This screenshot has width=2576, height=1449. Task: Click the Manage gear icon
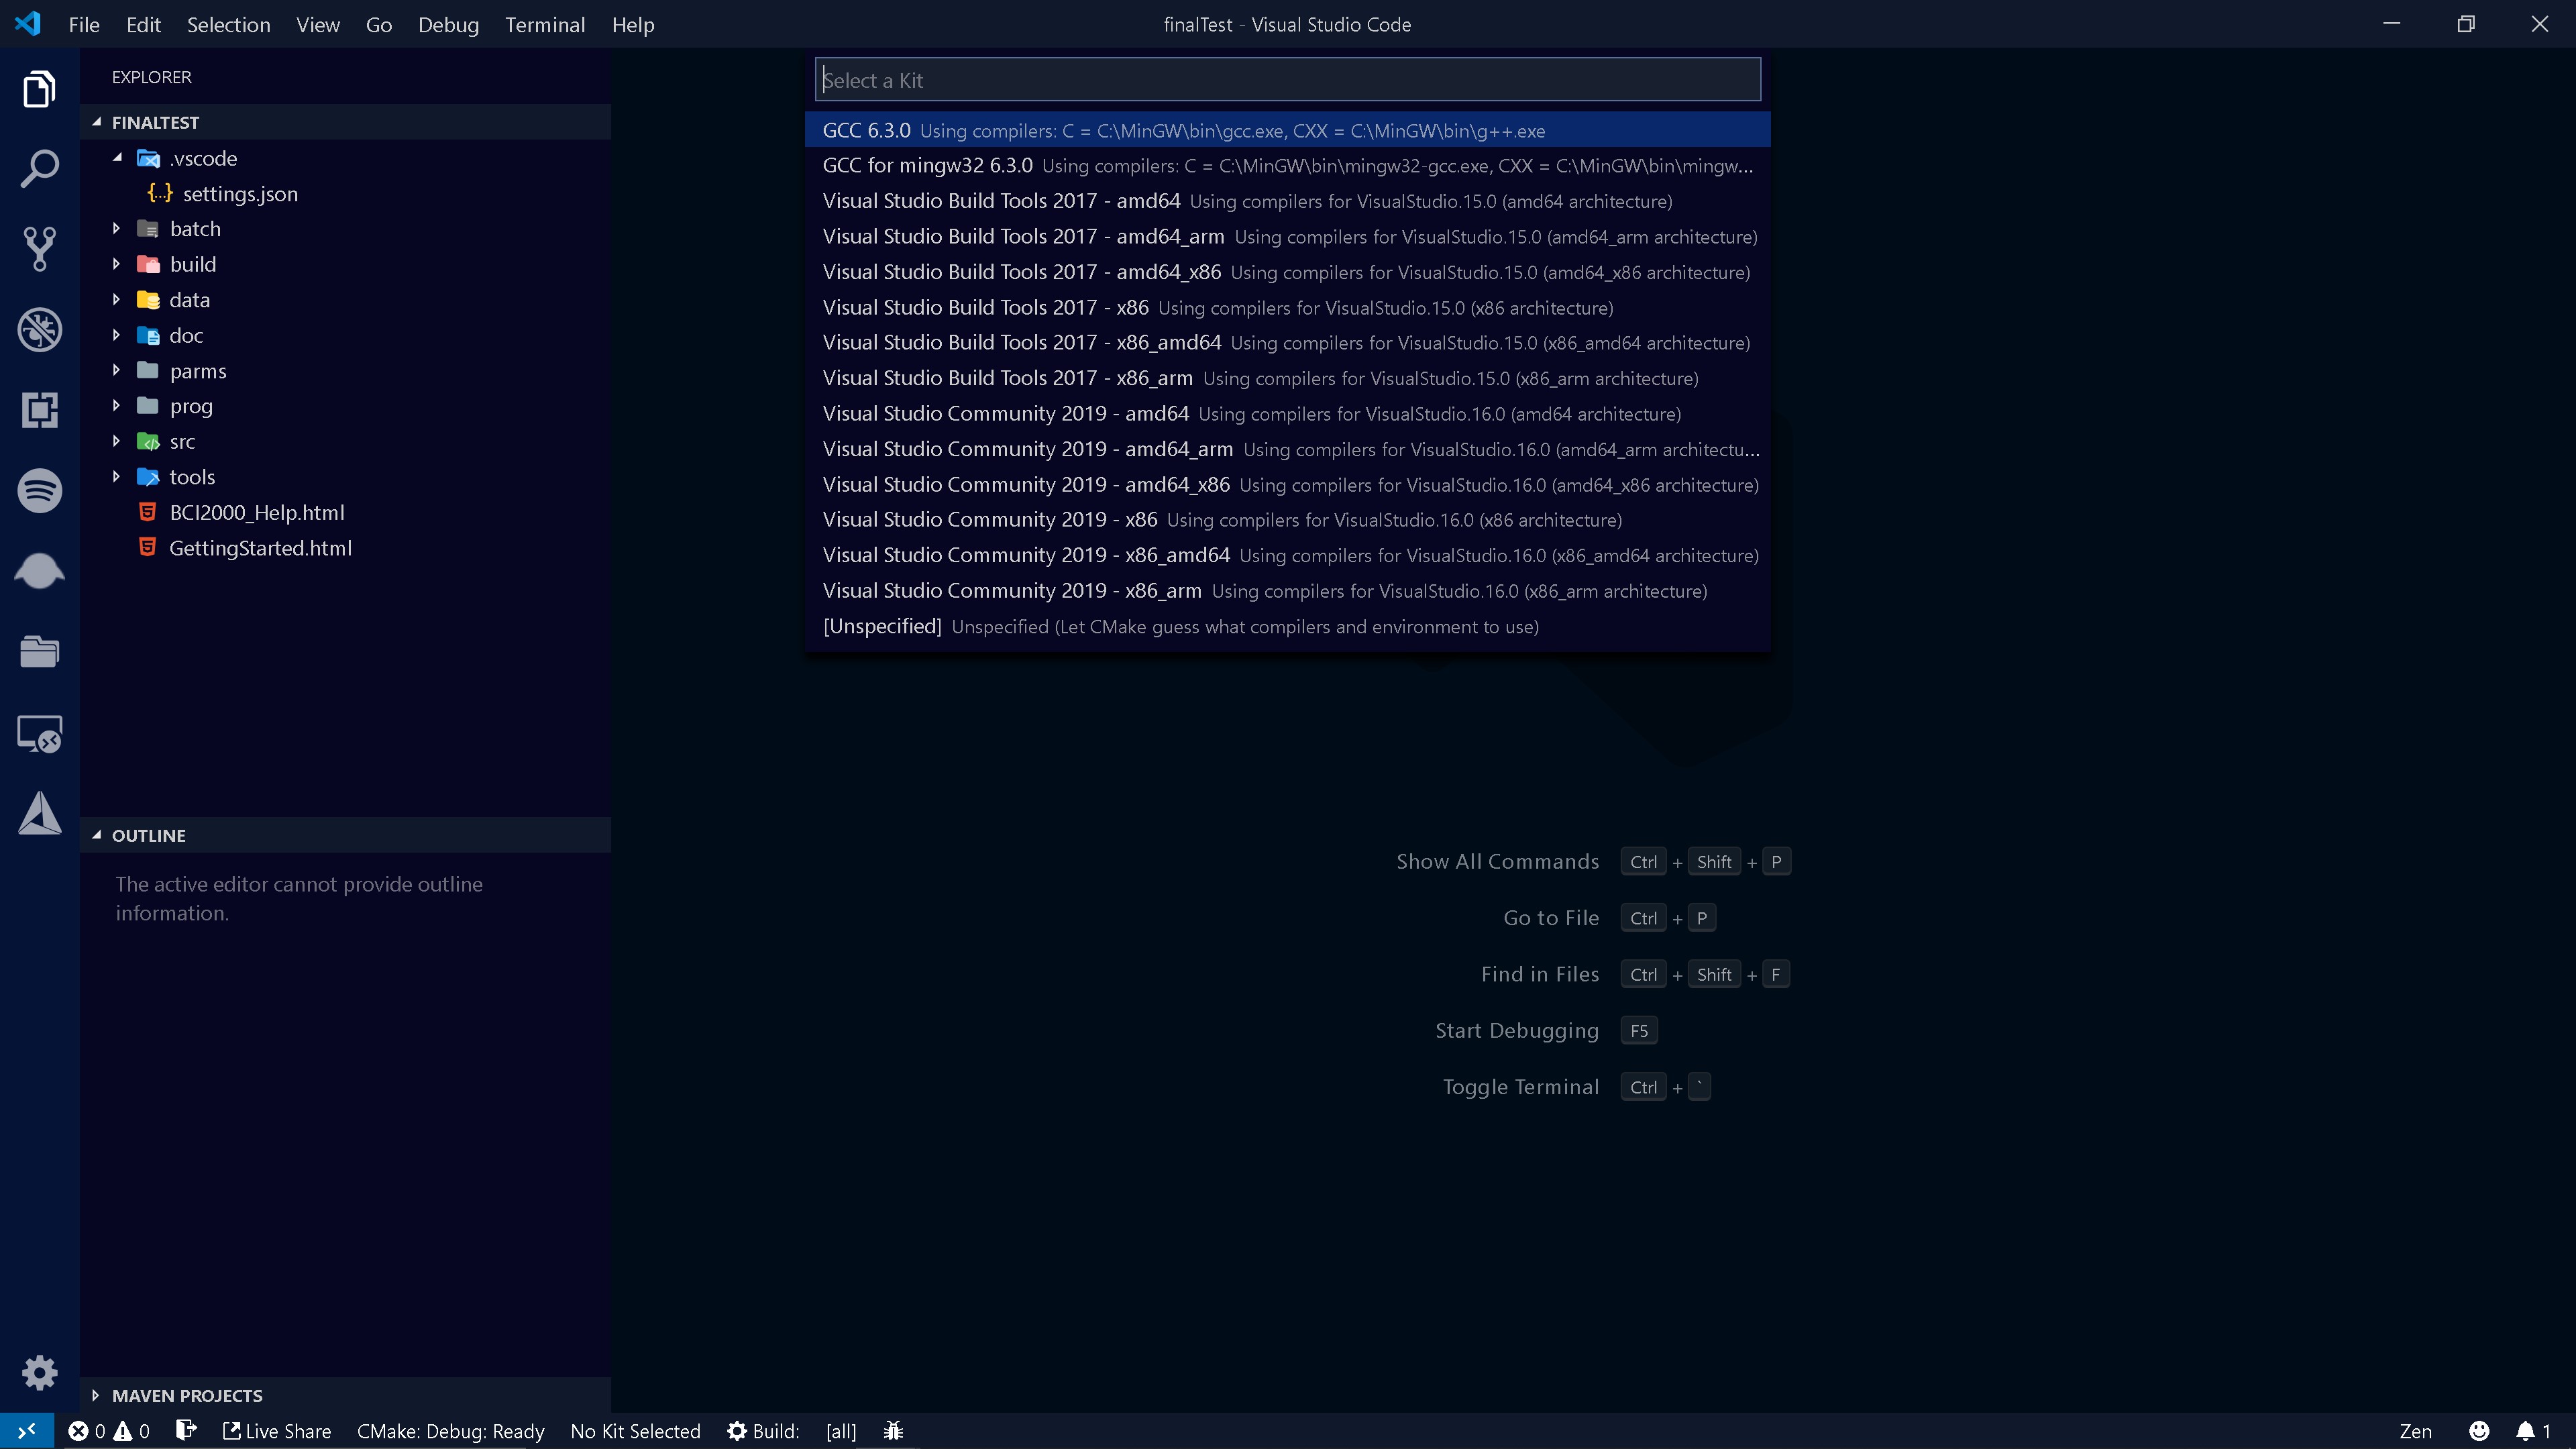(40, 1372)
